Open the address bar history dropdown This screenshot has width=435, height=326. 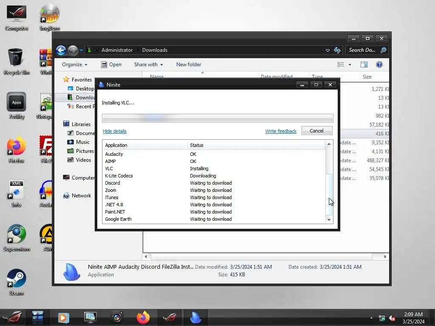(x=328, y=50)
